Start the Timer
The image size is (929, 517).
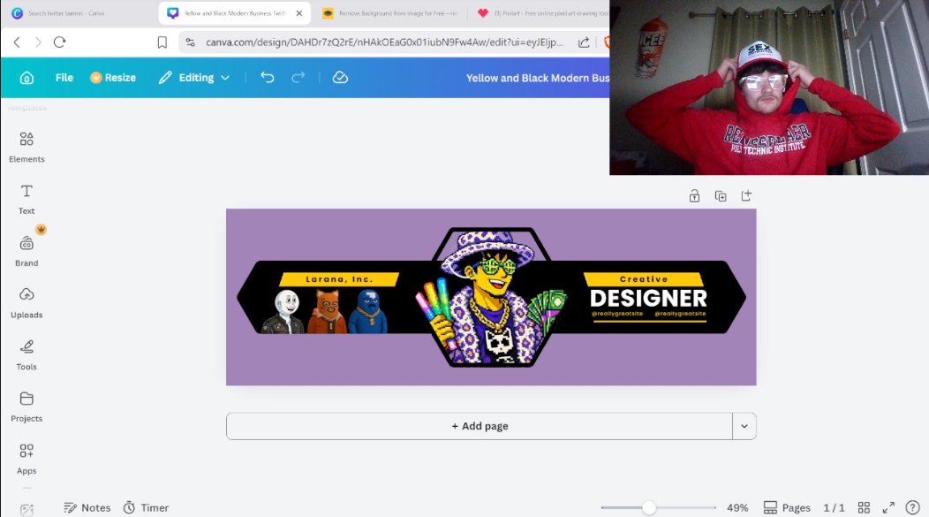(147, 507)
